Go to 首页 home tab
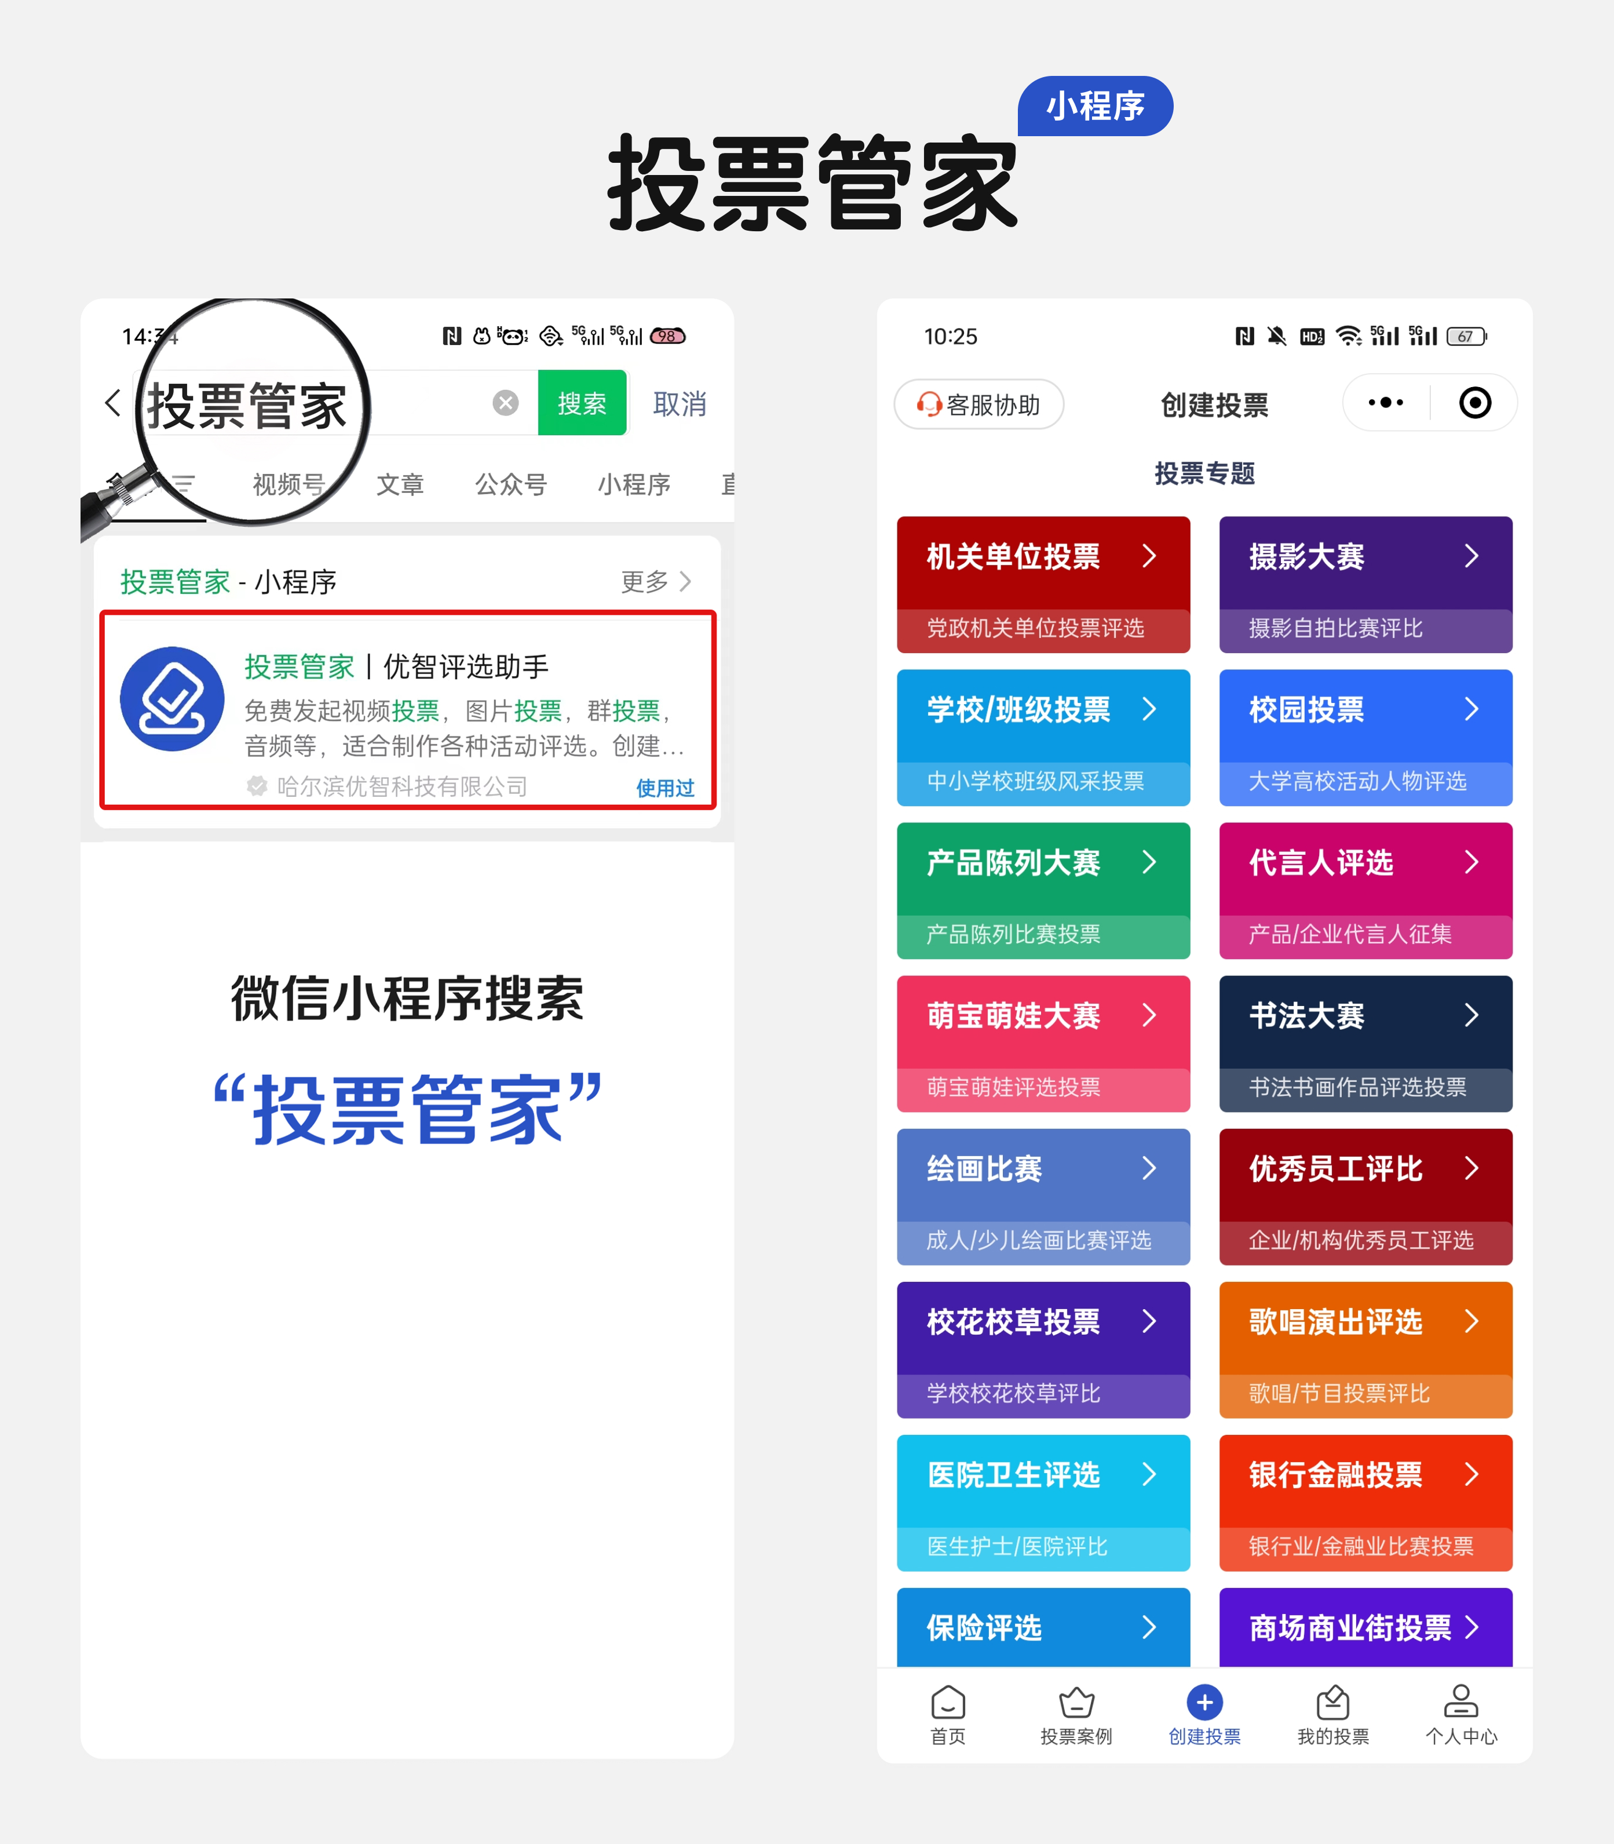 click(948, 1715)
